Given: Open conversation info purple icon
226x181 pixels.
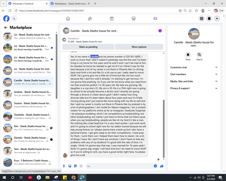Looking at the screenshot, I should (x=160, y=31).
